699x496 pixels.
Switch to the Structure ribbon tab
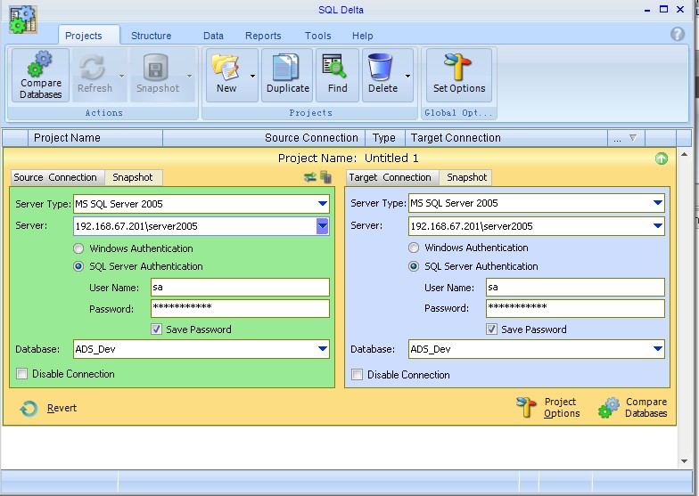click(x=151, y=36)
